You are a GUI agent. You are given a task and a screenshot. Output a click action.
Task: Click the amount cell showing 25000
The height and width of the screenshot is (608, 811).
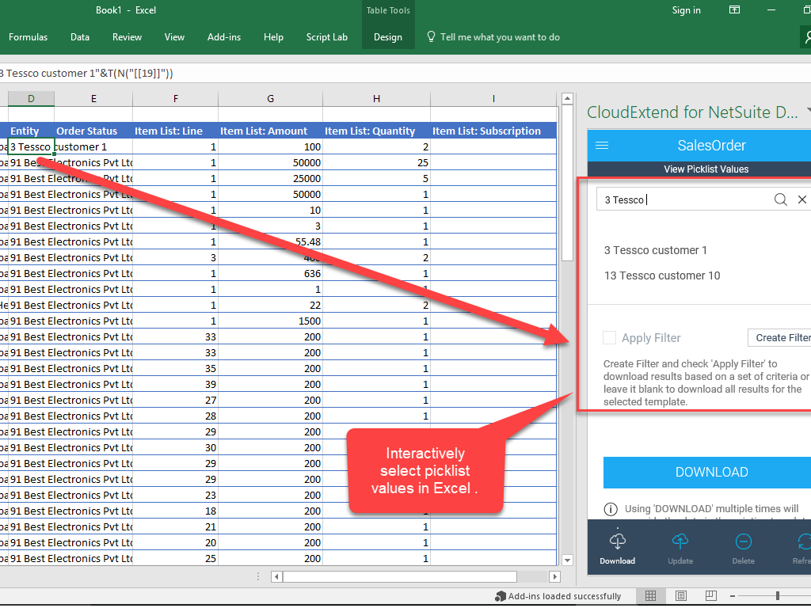coord(271,178)
